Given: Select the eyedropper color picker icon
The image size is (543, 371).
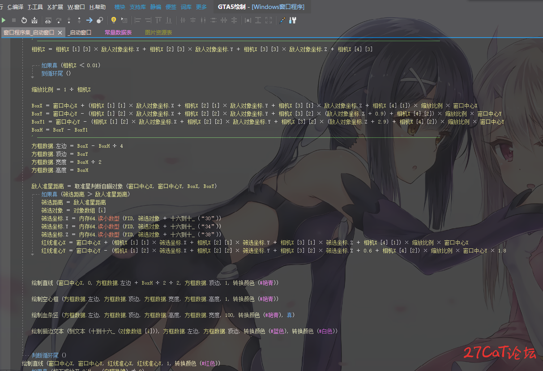Looking at the screenshot, I should click(x=282, y=20).
